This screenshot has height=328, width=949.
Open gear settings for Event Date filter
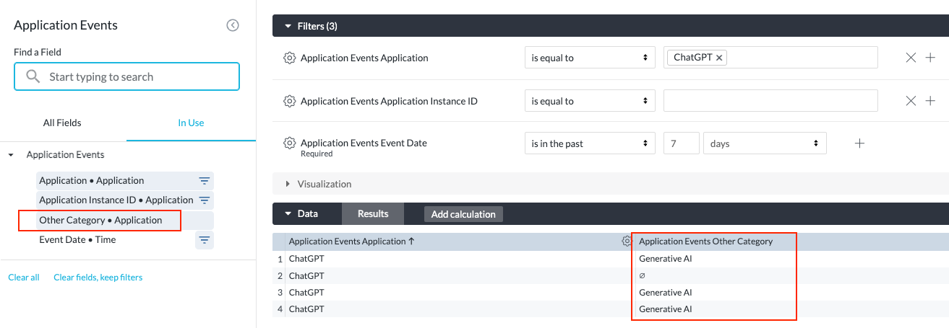290,143
